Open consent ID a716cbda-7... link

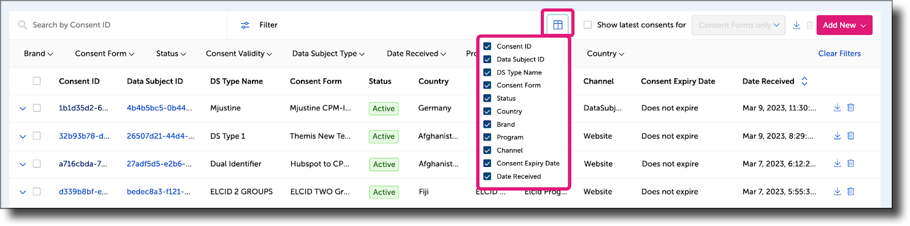pos(83,164)
